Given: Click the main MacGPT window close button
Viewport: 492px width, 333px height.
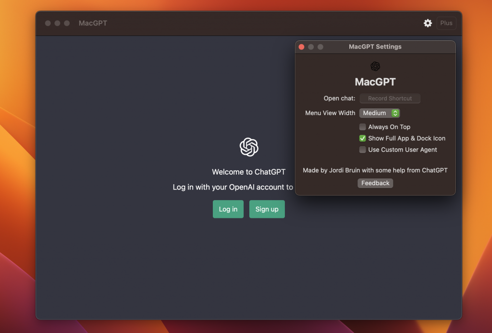Looking at the screenshot, I should tap(48, 23).
